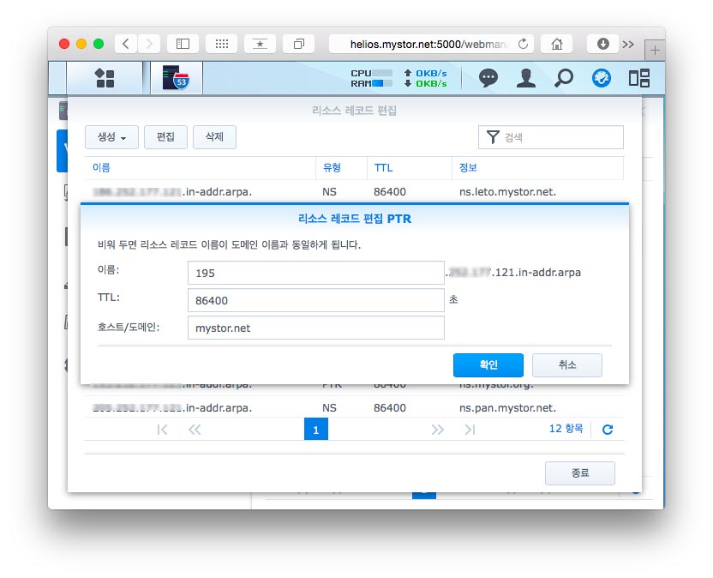
Task: Click Safari's home button
Action: pos(556,44)
